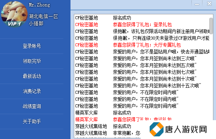The width and height of the screenshot is (216, 139).
Task: Select the 签到尚未达到三次 row
Action: coord(142,58)
